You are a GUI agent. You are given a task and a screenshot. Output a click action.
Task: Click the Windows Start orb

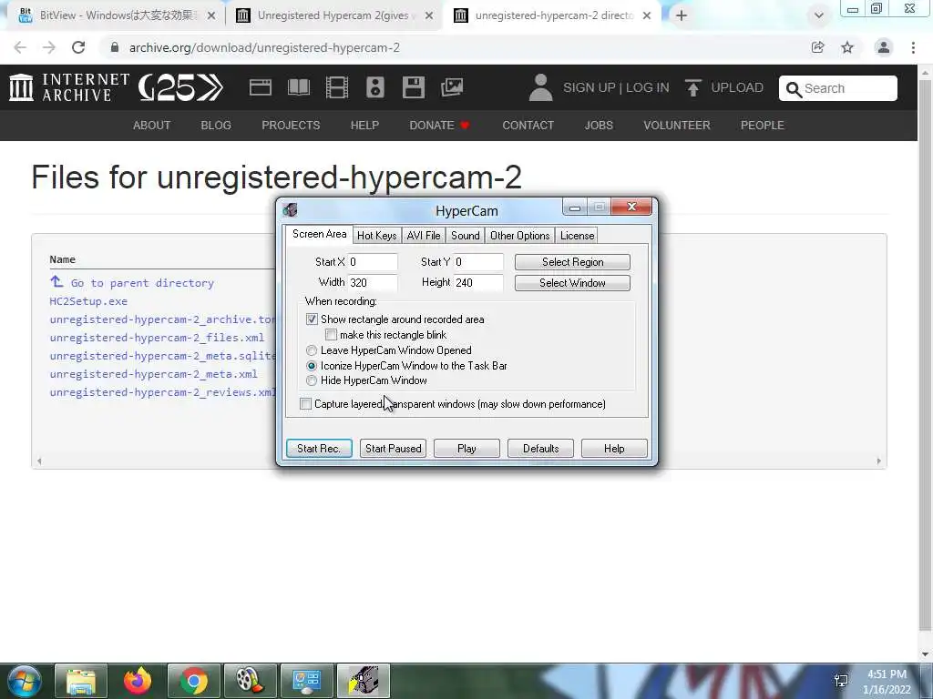point(25,681)
